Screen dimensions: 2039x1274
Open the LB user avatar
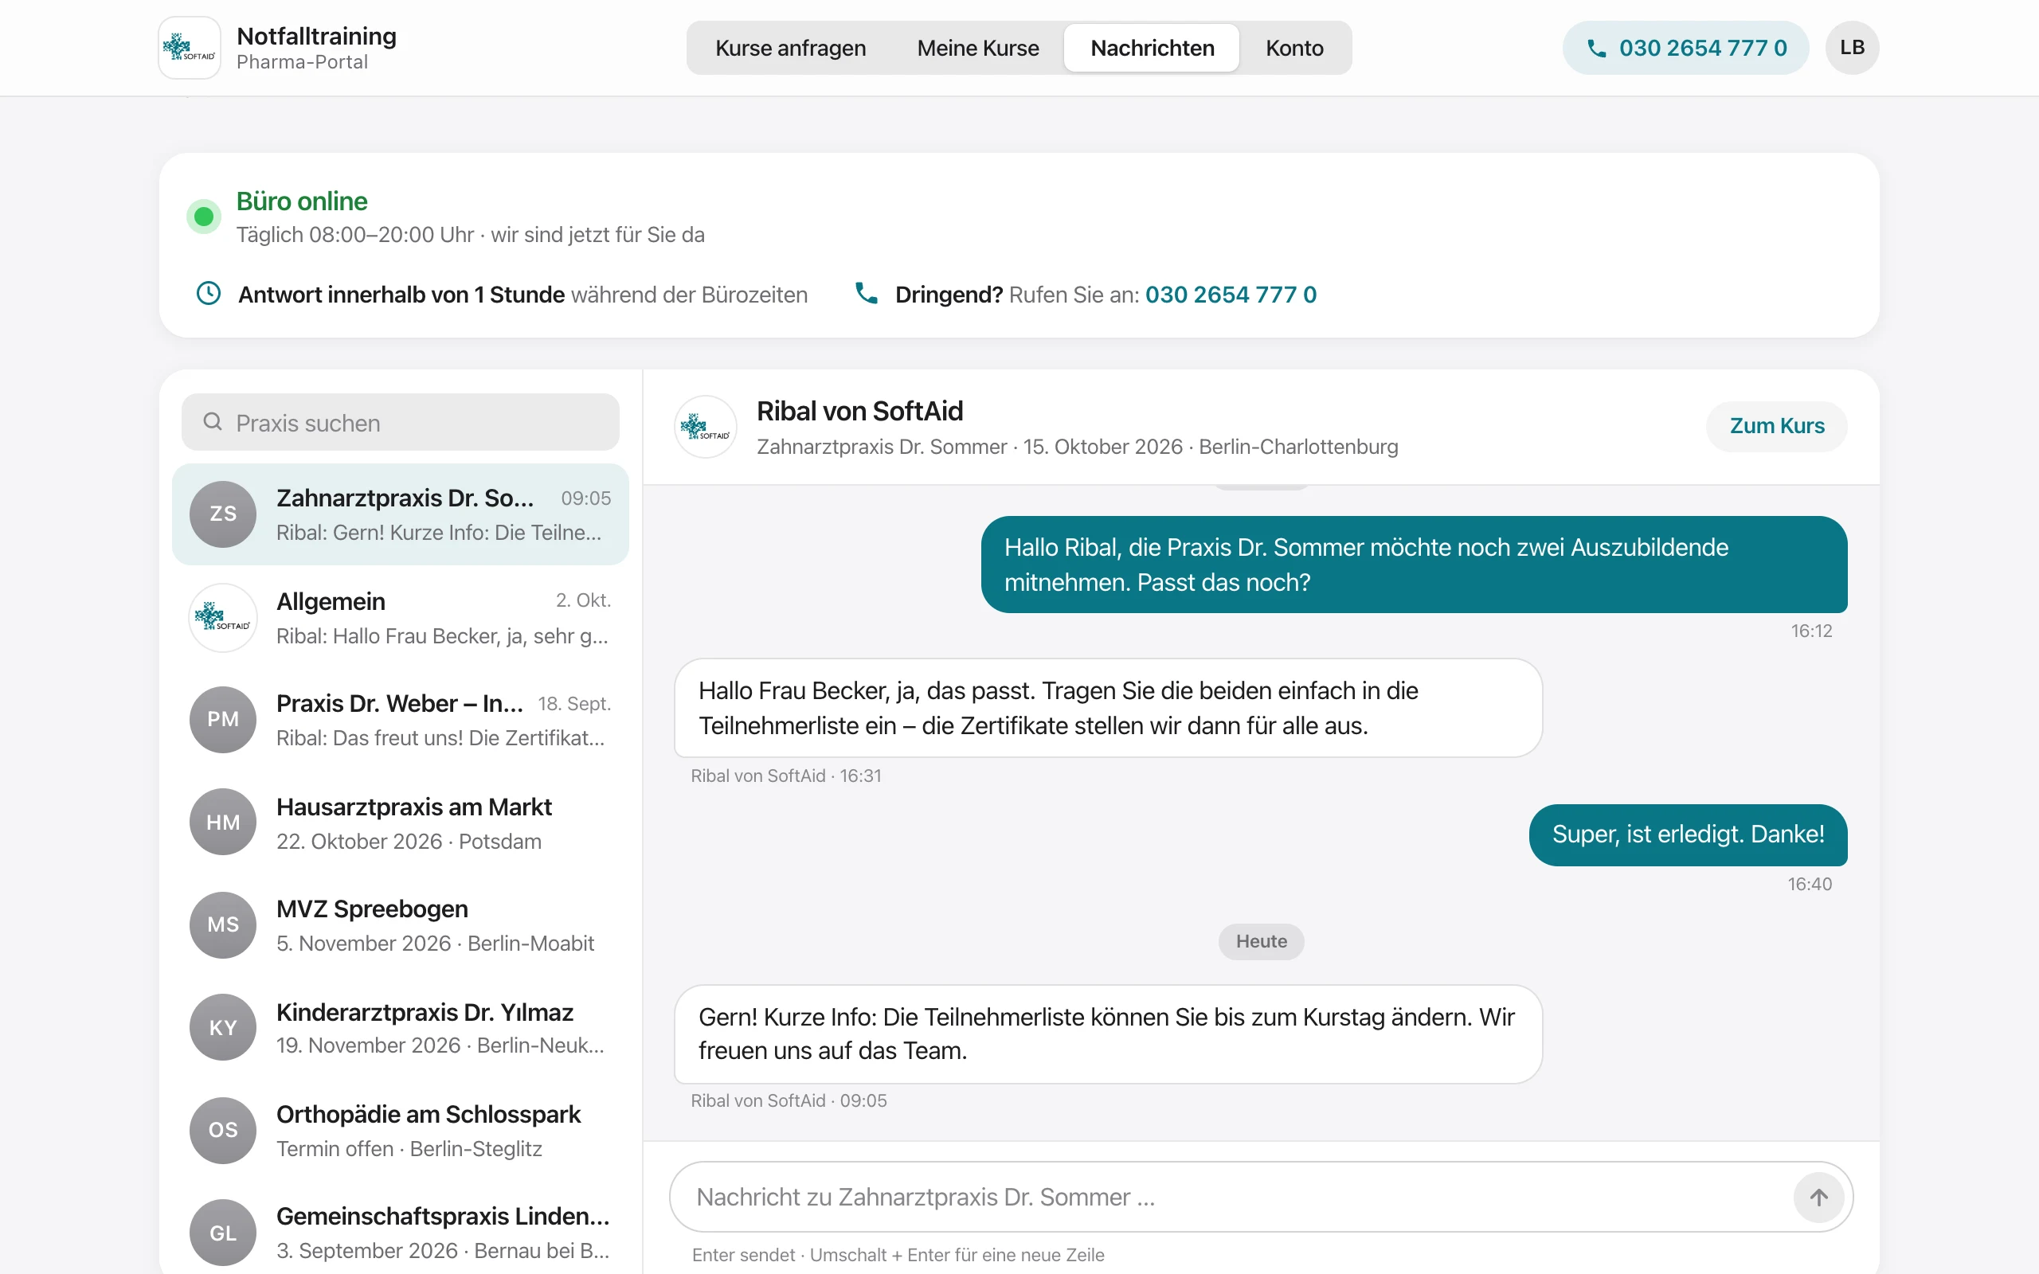pos(1851,48)
